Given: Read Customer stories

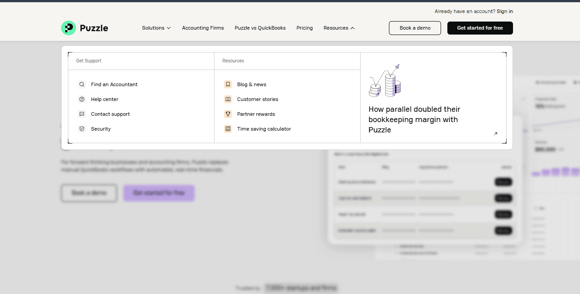Looking at the screenshot, I should [x=258, y=99].
